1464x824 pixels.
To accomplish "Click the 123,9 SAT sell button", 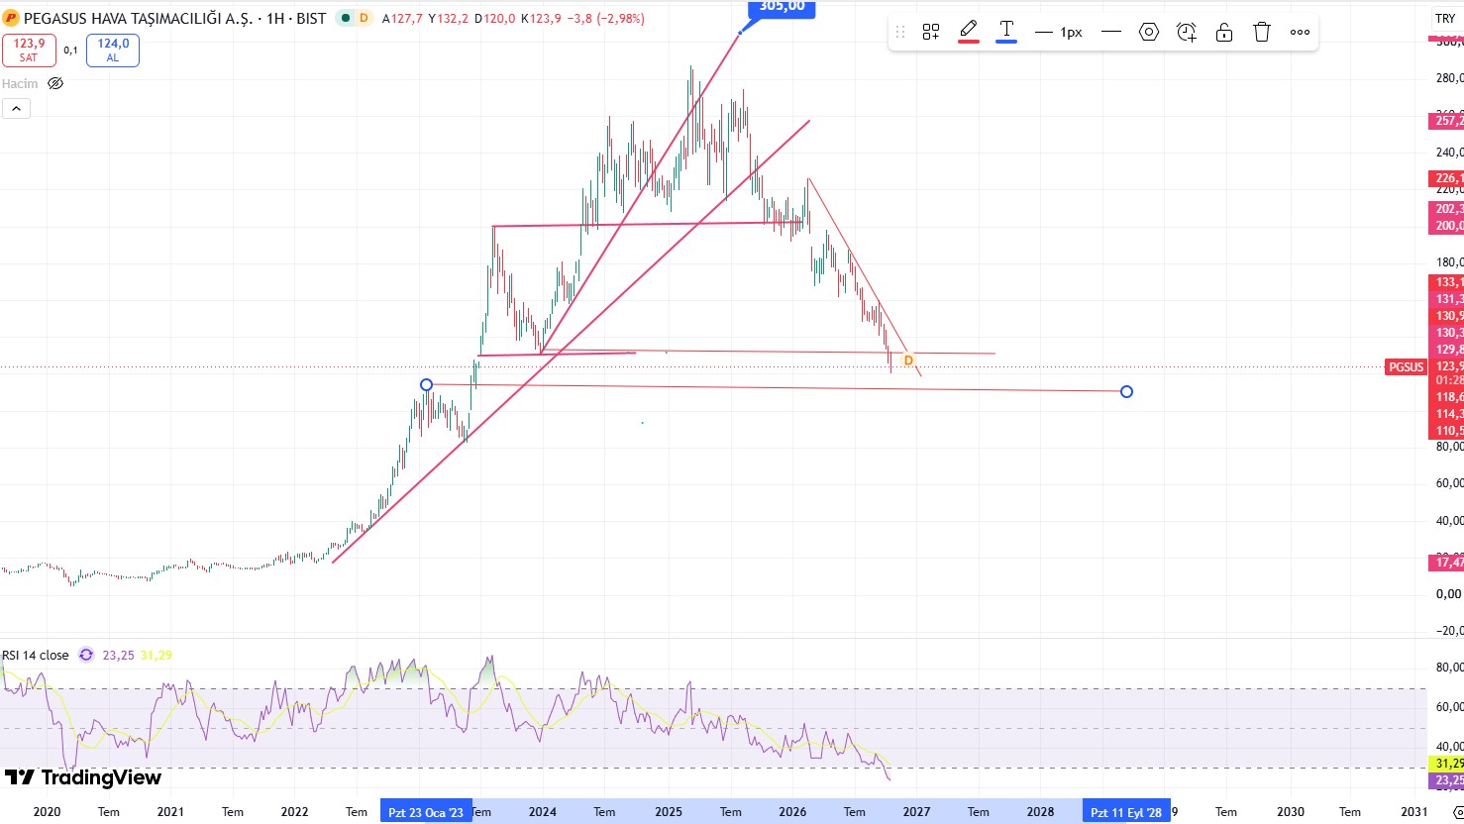I will pos(29,51).
